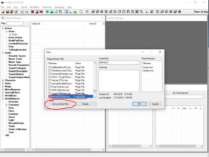Check the AddItemMenuSE.esp plugin checkbox
The width and height of the screenshot is (209, 157).
[x=50, y=67]
